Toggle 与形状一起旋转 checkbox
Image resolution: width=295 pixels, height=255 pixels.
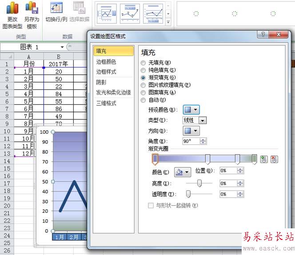click(x=151, y=205)
